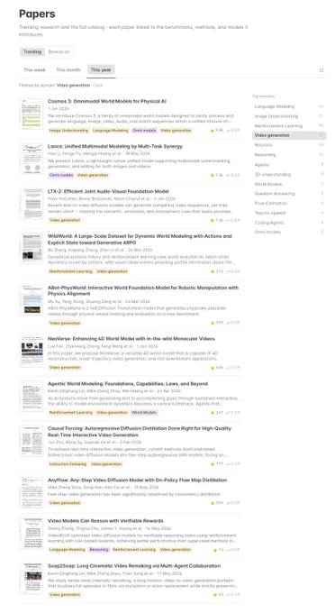Open the Causal Forcing paper title

pyautogui.click(x=140, y=432)
